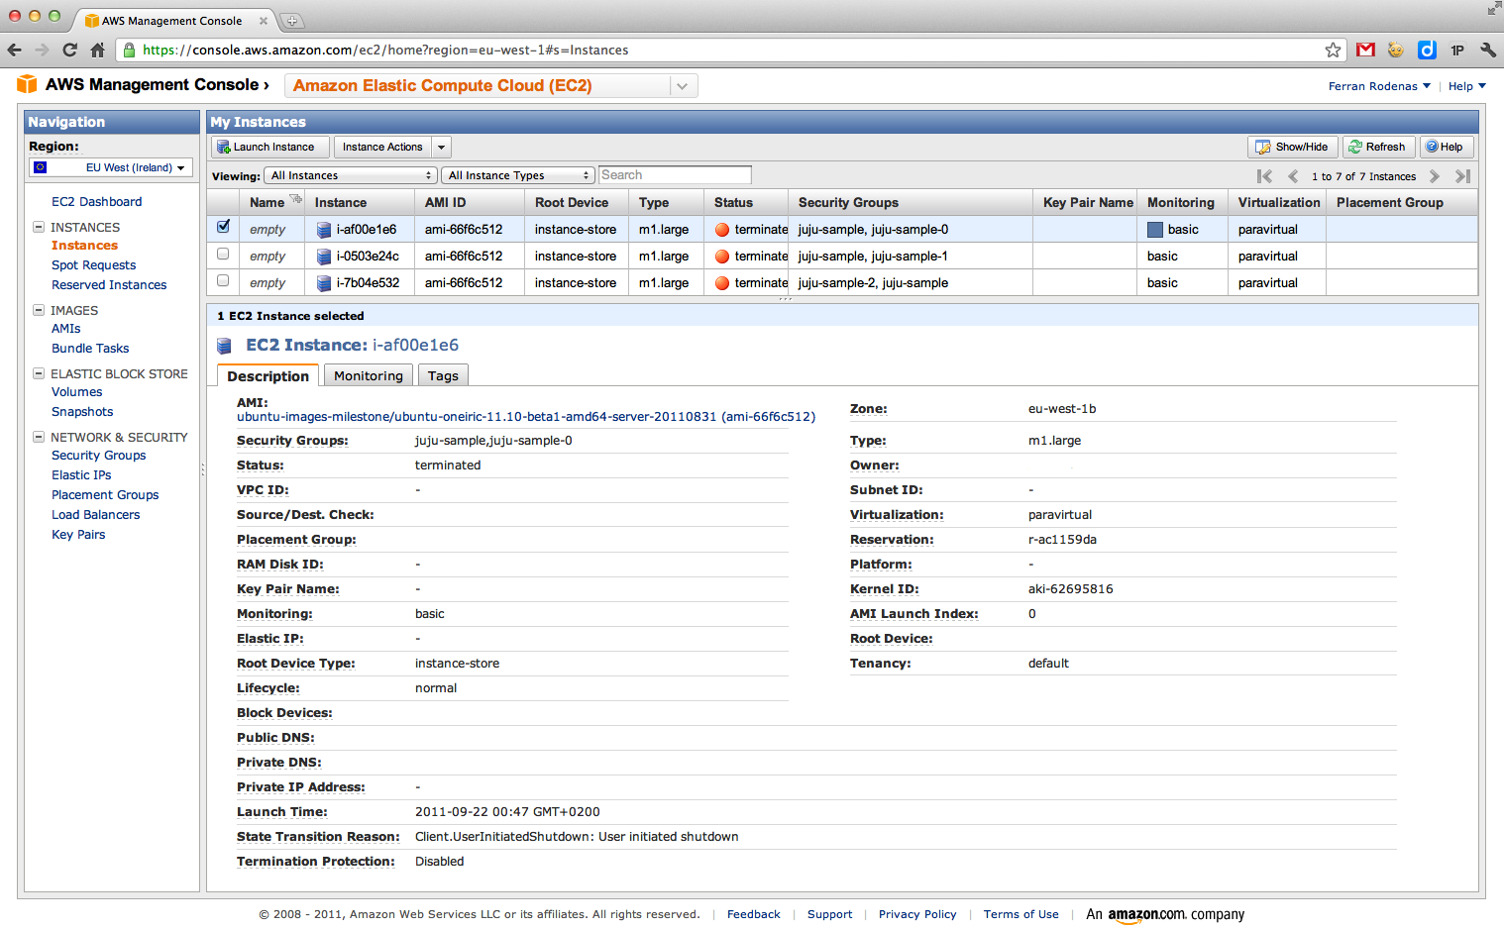This screenshot has height=930, width=1504.
Task: Click Show/Hide columns button
Action: [1292, 147]
